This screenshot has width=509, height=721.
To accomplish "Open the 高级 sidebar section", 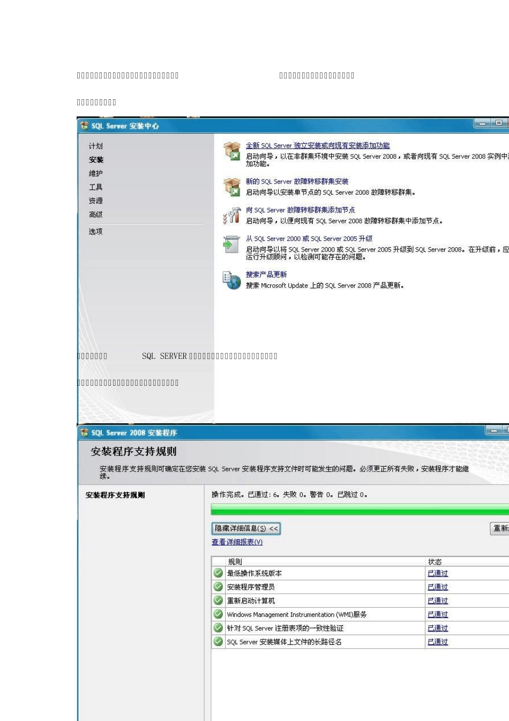I will click(x=96, y=215).
